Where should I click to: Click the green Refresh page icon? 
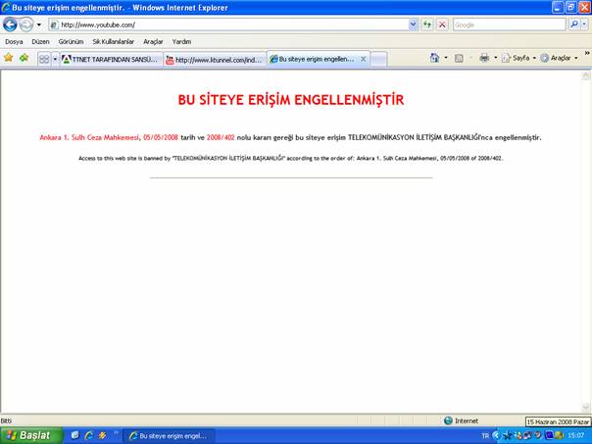coord(427,25)
